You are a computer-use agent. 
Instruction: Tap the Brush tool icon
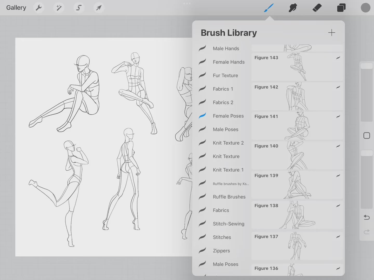[x=269, y=8]
